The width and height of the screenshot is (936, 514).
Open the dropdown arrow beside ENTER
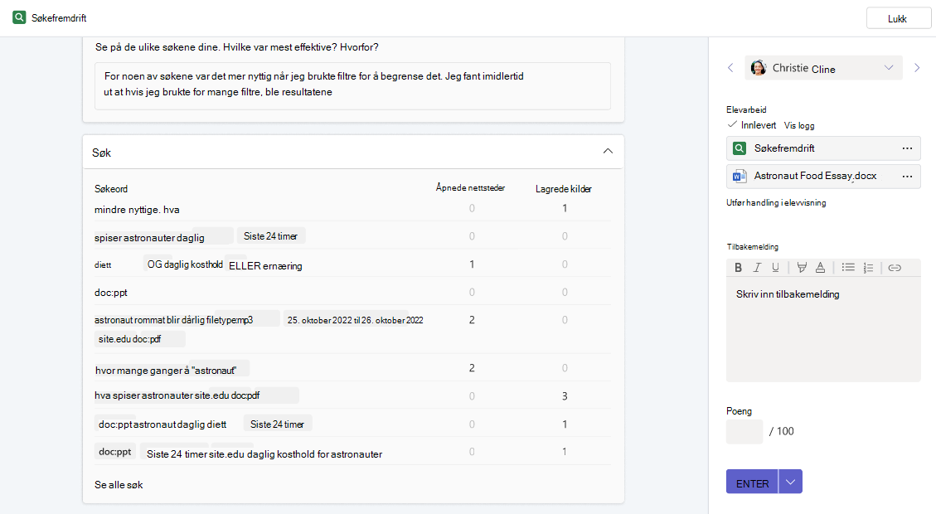pyautogui.click(x=790, y=482)
